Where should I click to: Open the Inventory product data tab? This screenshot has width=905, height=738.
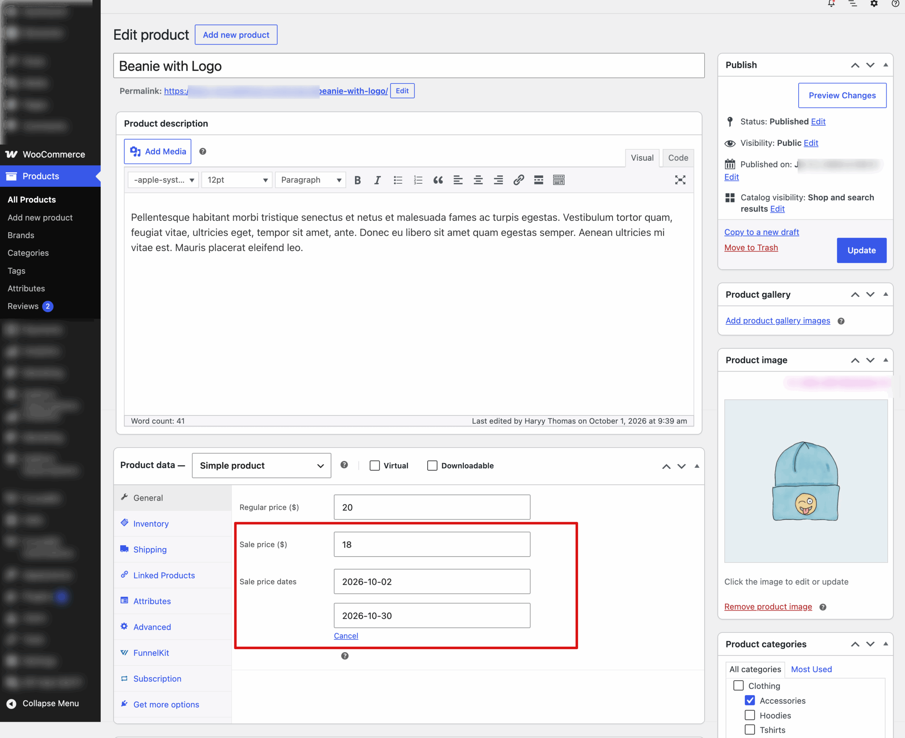(173, 524)
